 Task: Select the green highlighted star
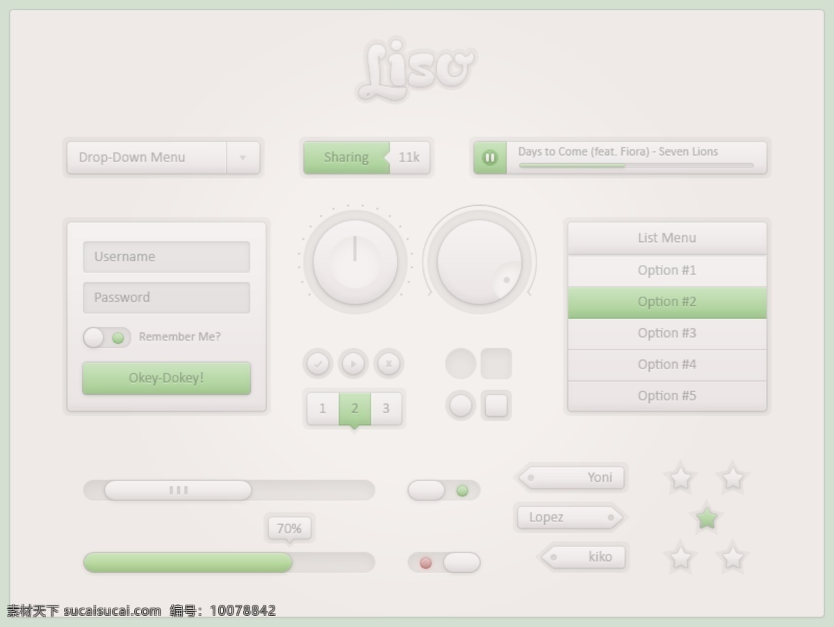[x=707, y=518]
